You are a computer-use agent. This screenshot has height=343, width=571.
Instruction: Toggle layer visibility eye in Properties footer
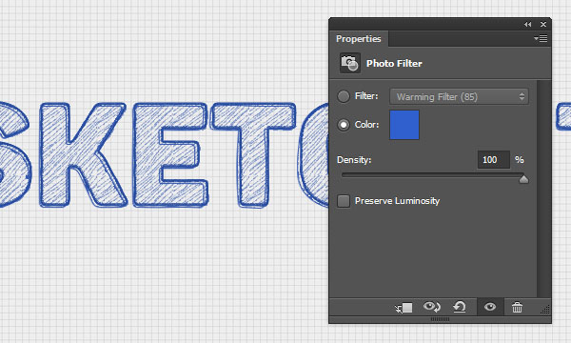(490, 307)
